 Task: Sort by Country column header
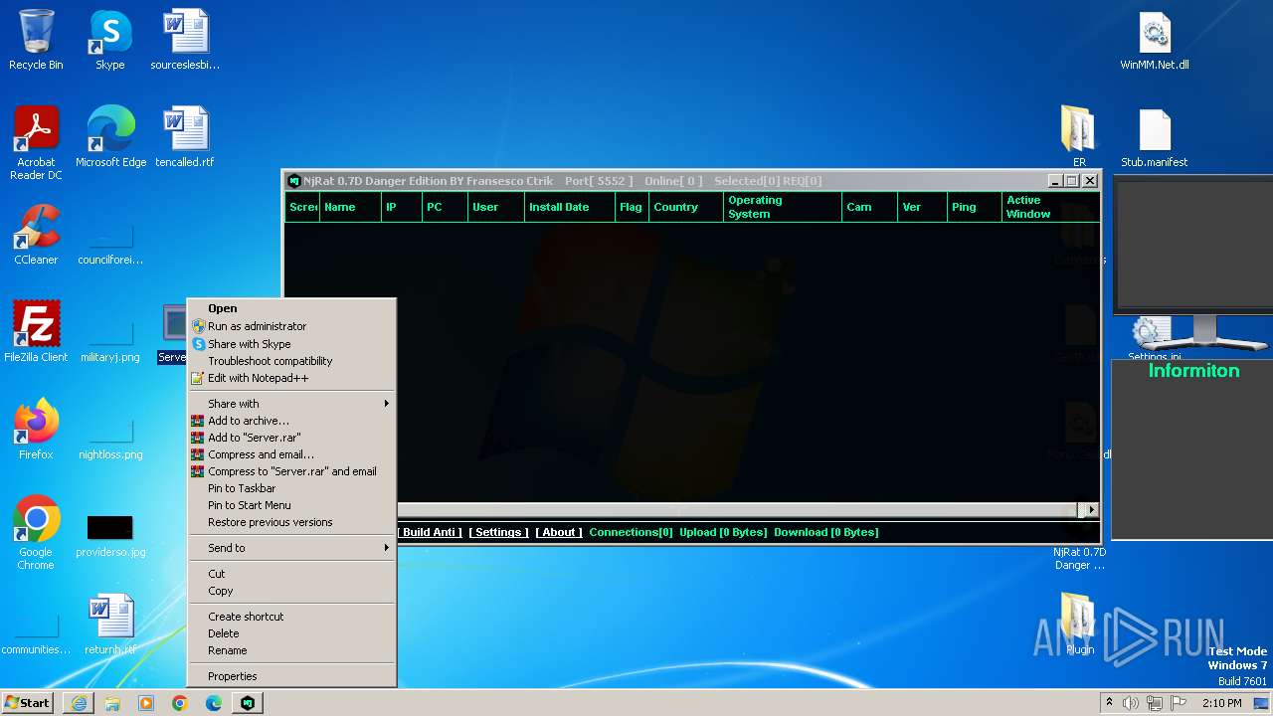coord(685,207)
